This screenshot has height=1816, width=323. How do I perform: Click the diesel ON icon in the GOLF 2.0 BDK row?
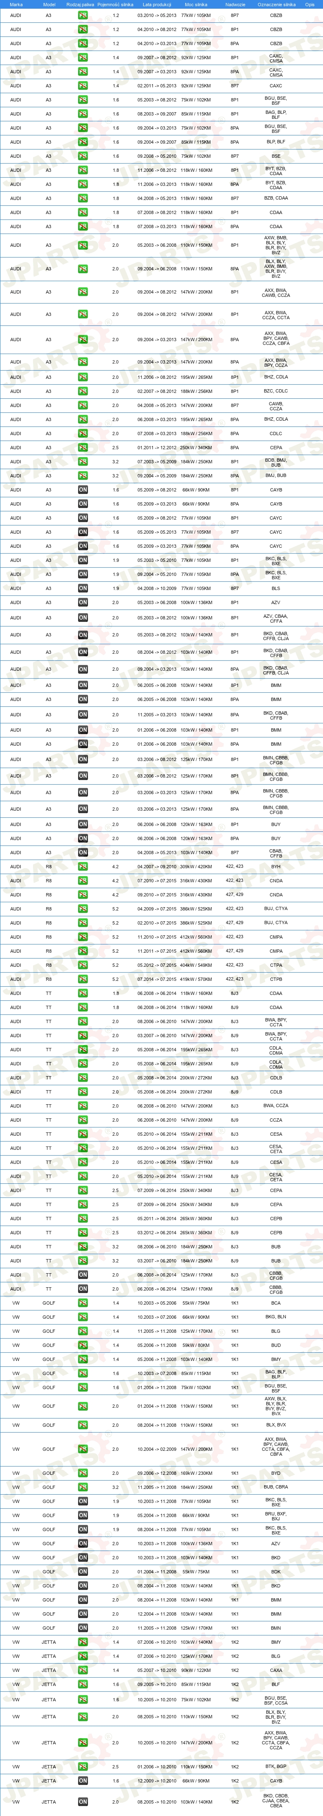click(x=83, y=1571)
